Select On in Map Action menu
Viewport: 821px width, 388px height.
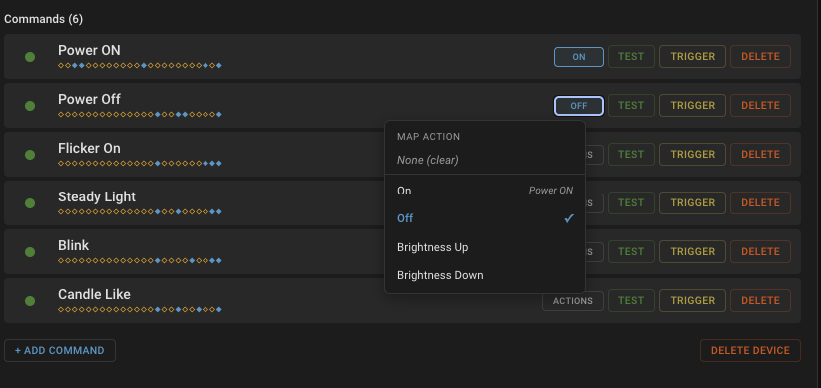pyautogui.click(x=485, y=191)
